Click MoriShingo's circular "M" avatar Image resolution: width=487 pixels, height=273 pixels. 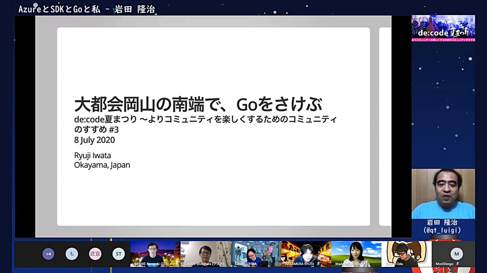tap(457, 254)
